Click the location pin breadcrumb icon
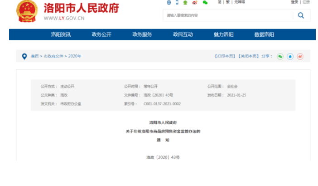 pos(24,56)
